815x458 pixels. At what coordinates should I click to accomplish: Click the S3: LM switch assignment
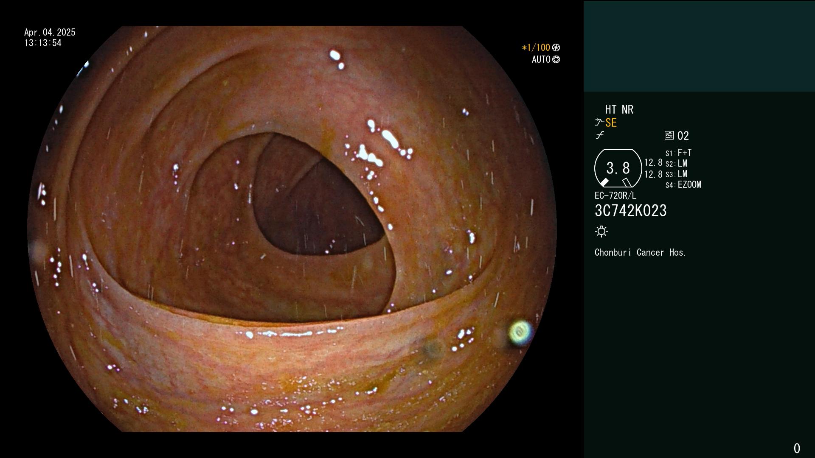click(676, 174)
